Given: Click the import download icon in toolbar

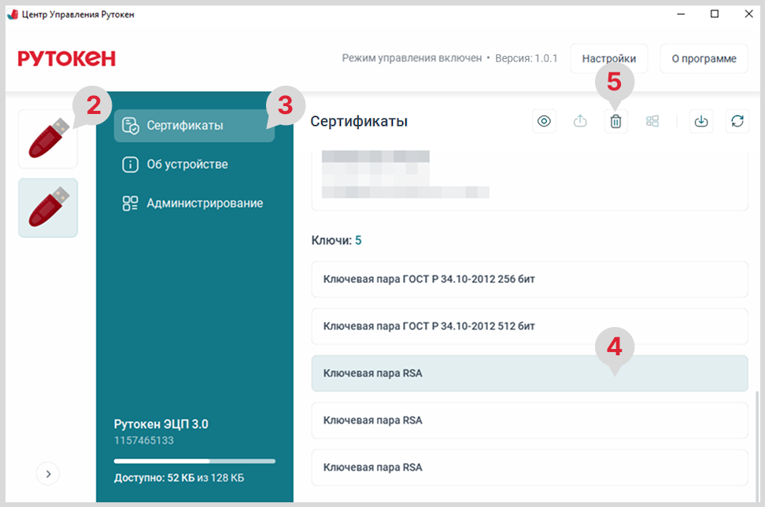Looking at the screenshot, I should coord(701,121).
